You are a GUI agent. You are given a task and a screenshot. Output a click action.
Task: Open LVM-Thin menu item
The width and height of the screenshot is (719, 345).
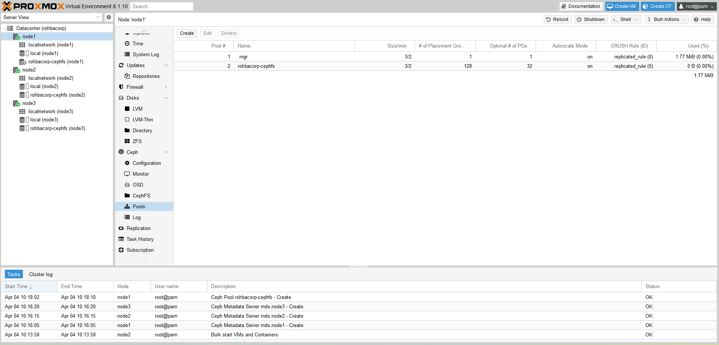click(x=144, y=119)
